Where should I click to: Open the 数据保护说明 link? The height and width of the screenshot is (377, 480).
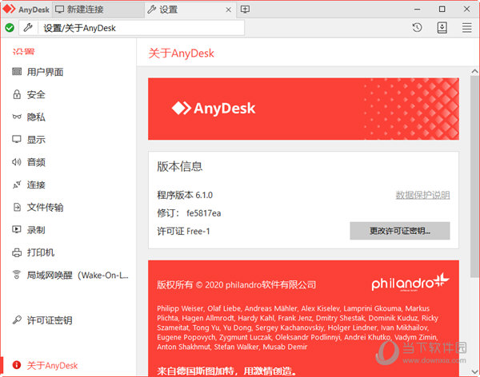coord(422,195)
